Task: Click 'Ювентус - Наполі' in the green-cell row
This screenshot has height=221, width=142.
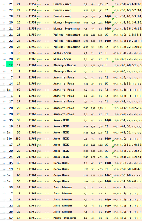Action: coord(65,65)
